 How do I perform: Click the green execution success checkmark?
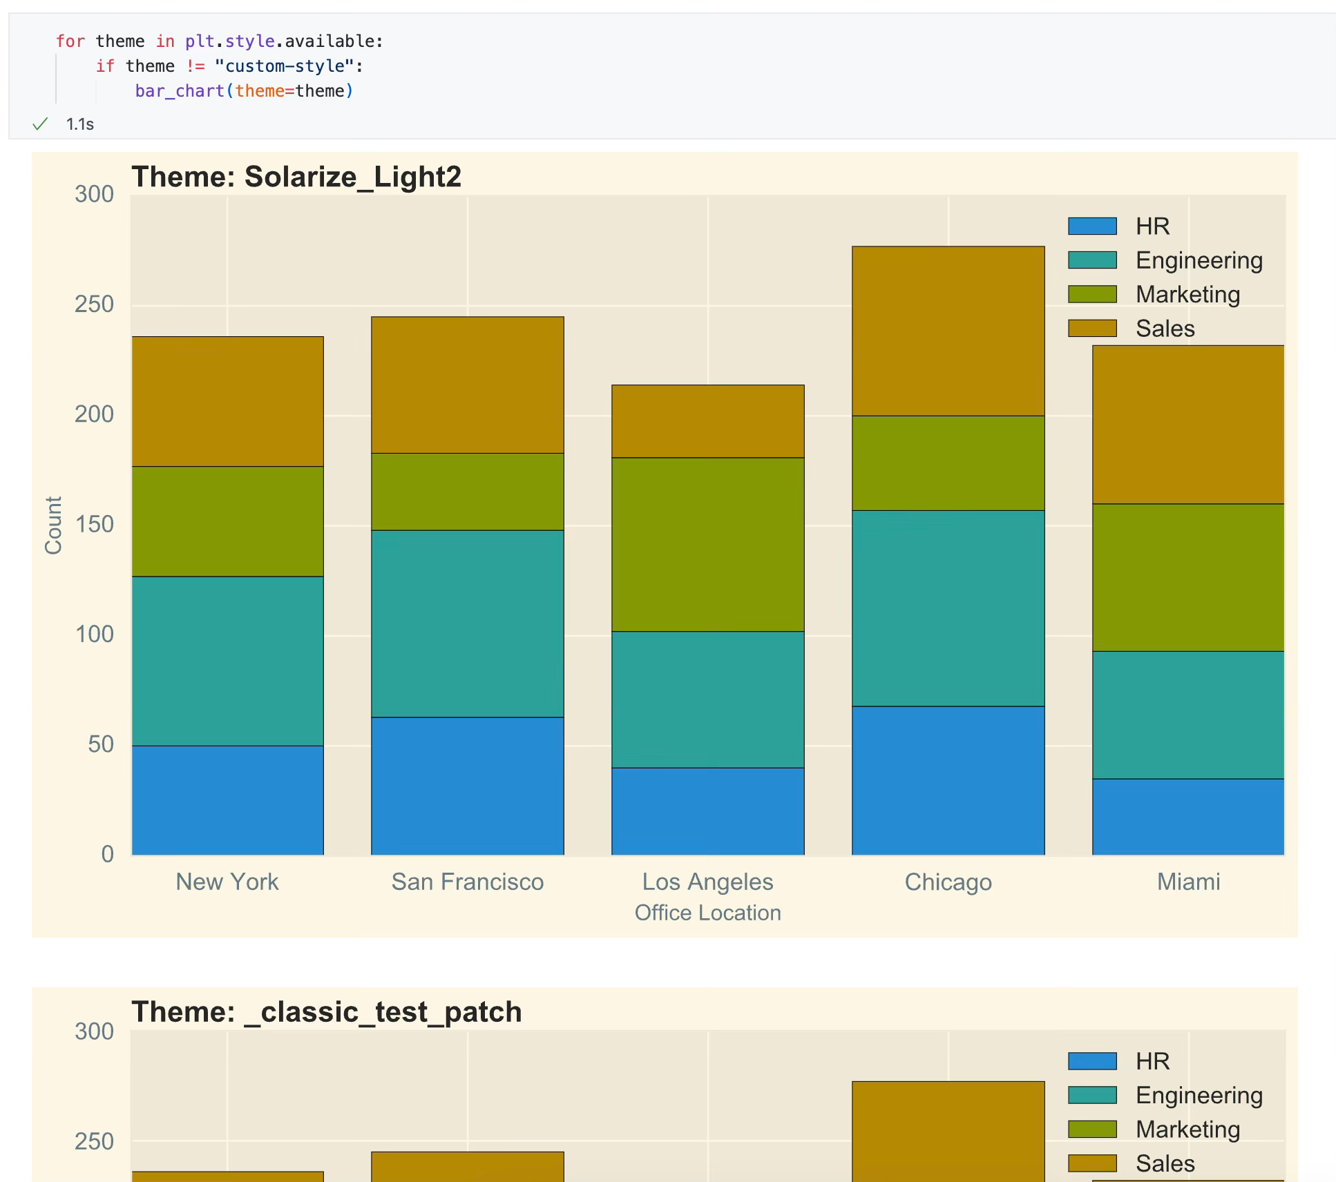pyautogui.click(x=40, y=124)
